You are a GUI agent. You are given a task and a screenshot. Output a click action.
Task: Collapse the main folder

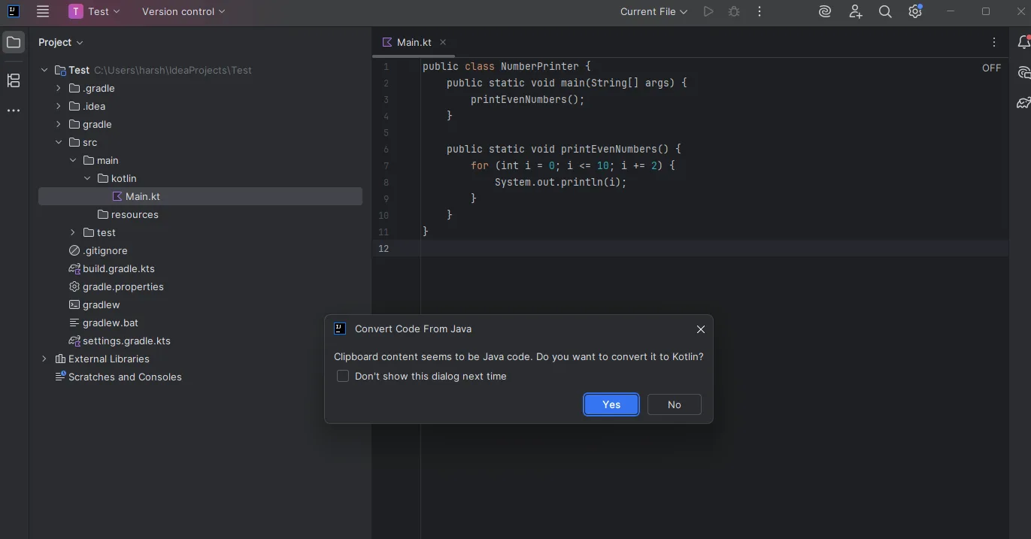(73, 160)
